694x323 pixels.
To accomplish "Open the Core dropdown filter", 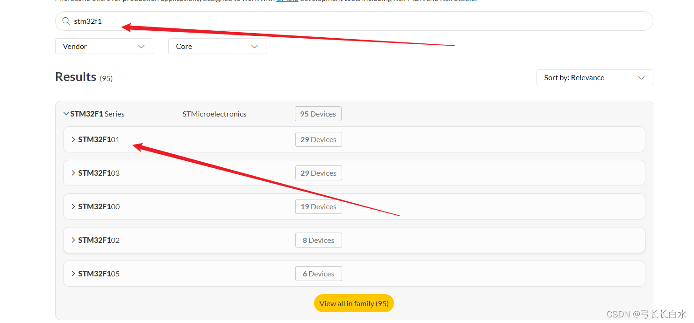I will [217, 46].
